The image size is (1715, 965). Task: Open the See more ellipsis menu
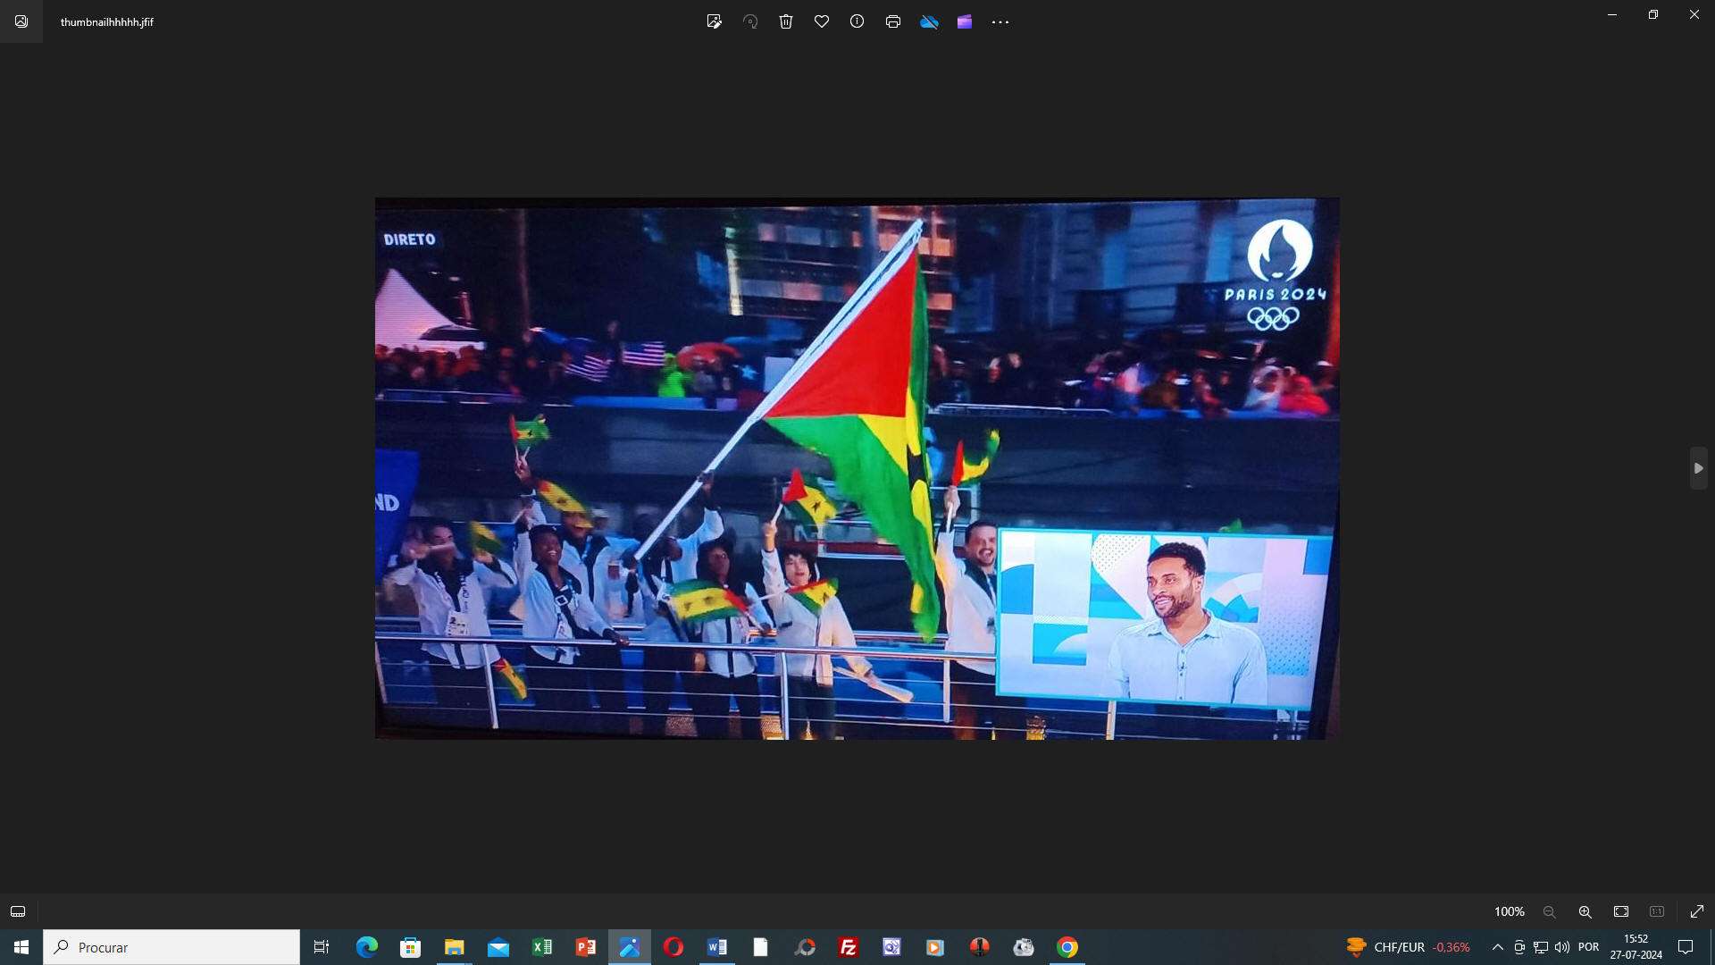(x=1000, y=21)
